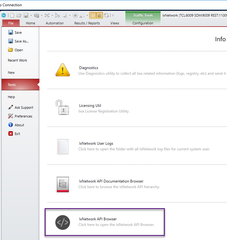The width and height of the screenshot is (227, 240).
Task: Click the New configuration page icon in quick toolbar
Action: point(12,15)
